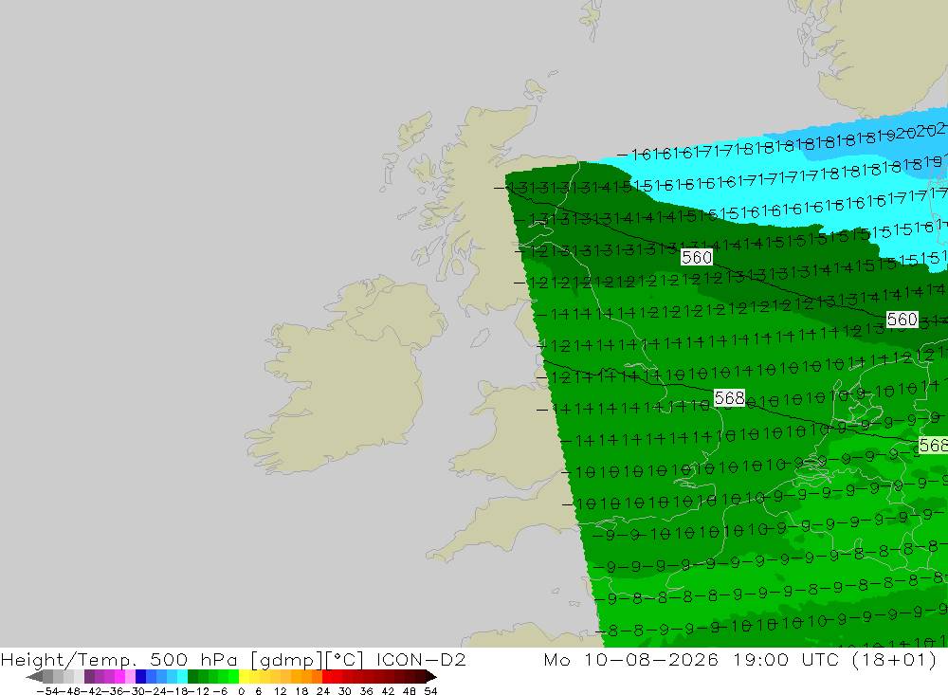
Task: Click the '19:00 UTC' time text
Action: point(788,659)
